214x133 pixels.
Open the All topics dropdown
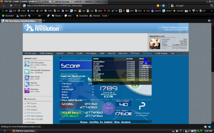40,16
